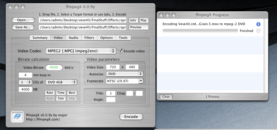Click the Best calculator button
This screenshot has height=130, width=277.
72,93
